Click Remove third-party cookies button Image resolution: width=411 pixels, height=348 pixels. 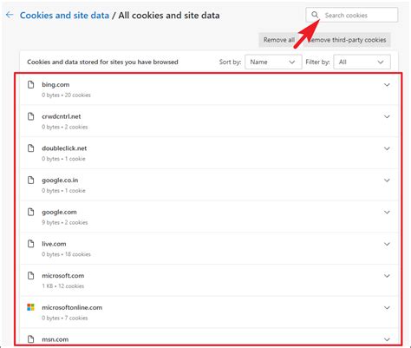coord(348,40)
